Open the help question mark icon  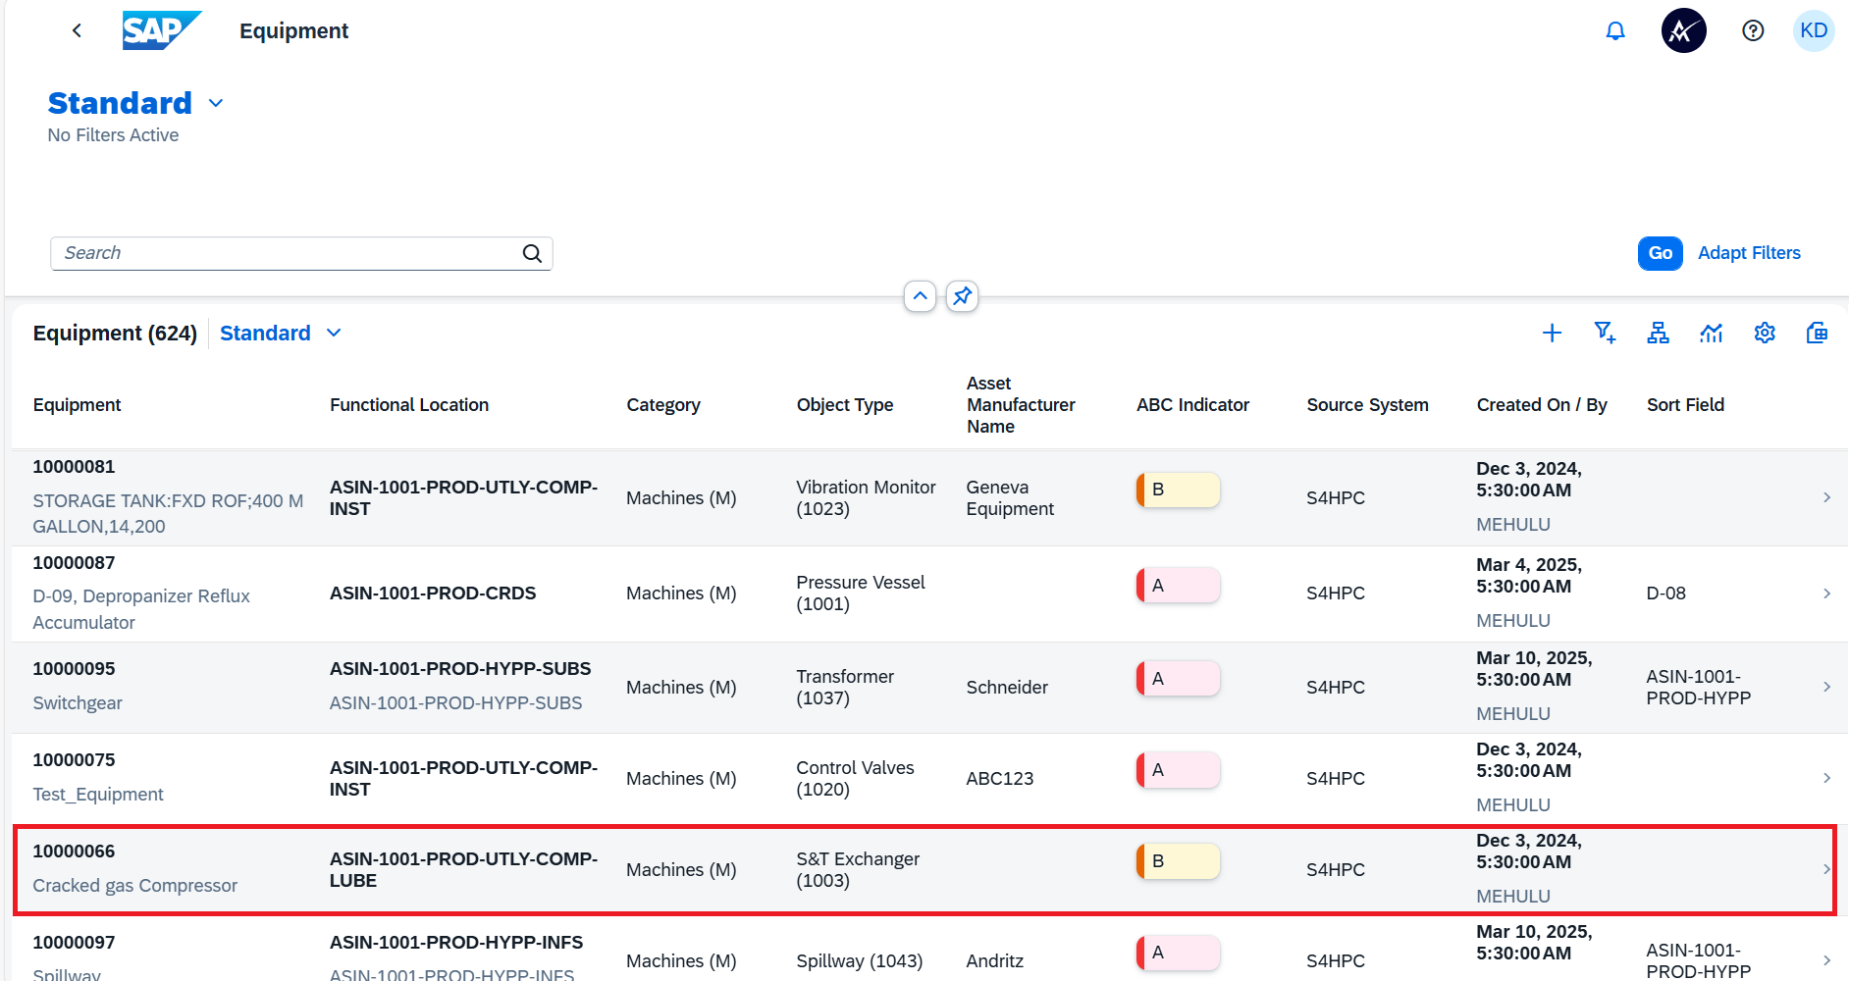(x=1753, y=30)
